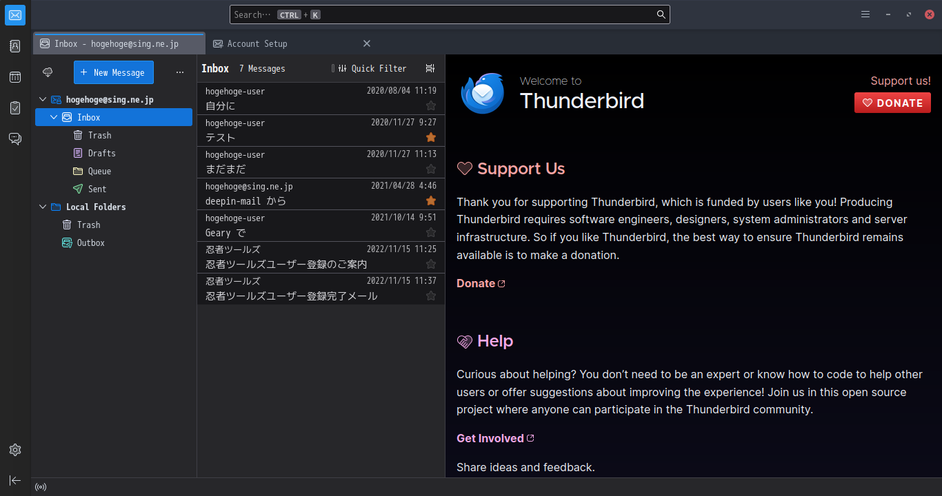Viewport: 942px width, 496px height.
Task: Open the Address Book space
Action: [x=15, y=46]
